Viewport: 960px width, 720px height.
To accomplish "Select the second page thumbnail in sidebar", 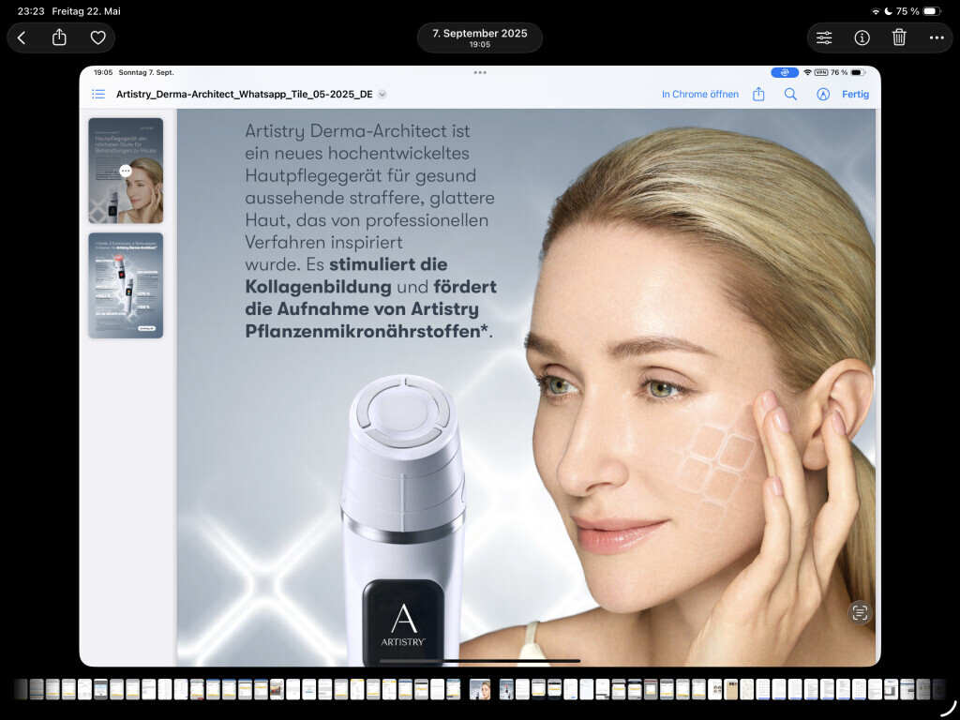I will coord(126,285).
